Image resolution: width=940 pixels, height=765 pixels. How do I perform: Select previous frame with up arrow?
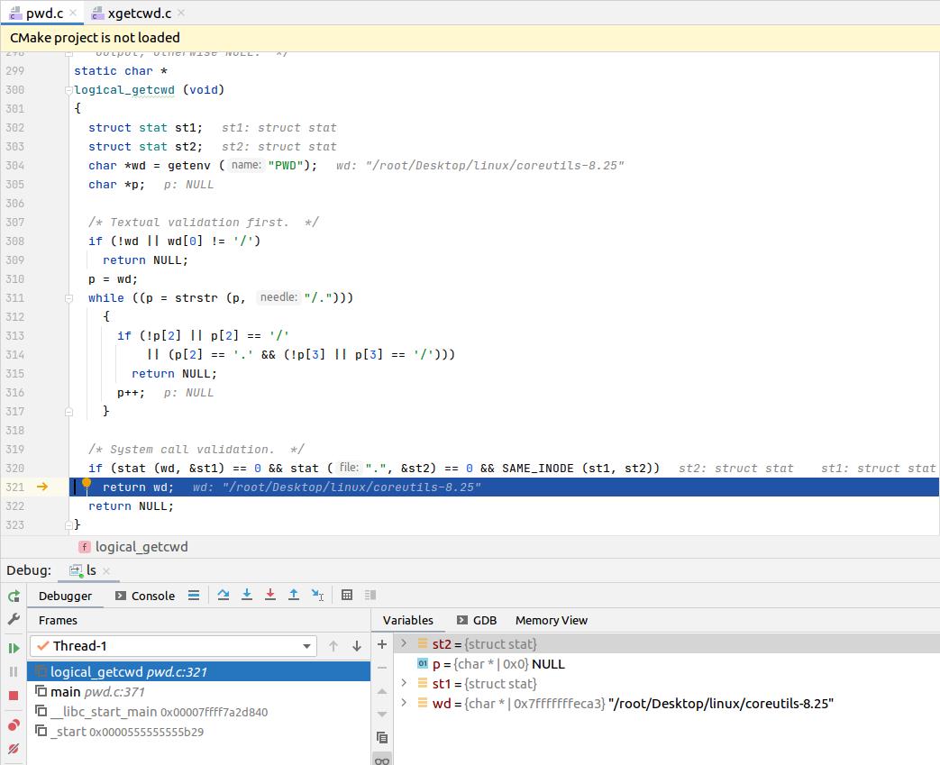point(333,646)
